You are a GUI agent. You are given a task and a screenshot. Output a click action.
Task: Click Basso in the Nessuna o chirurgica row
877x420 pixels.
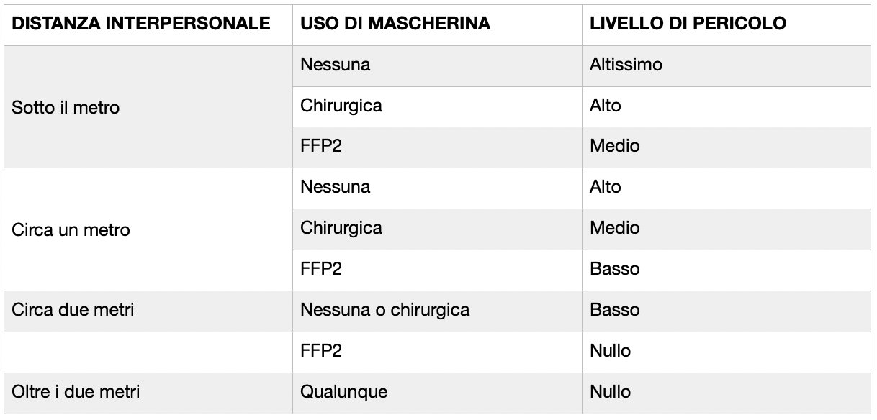pos(614,310)
